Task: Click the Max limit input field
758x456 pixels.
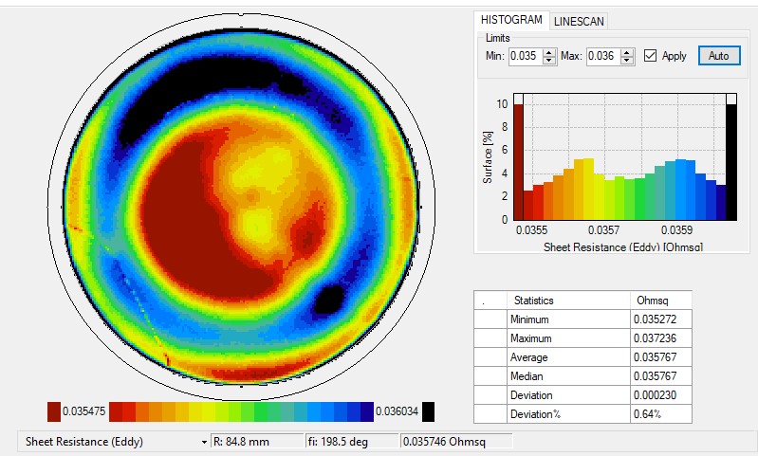Action: click(602, 56)
